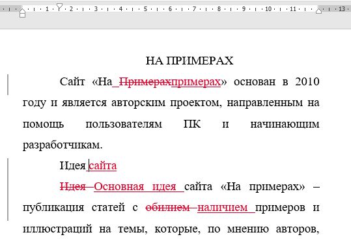The image size is (351, 239).
Task: Click the word "пользователям"
Action: click(124, 124)
